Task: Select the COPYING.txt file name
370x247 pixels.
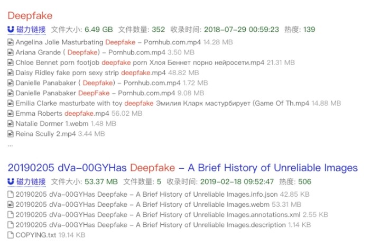Action: point(36,235)
